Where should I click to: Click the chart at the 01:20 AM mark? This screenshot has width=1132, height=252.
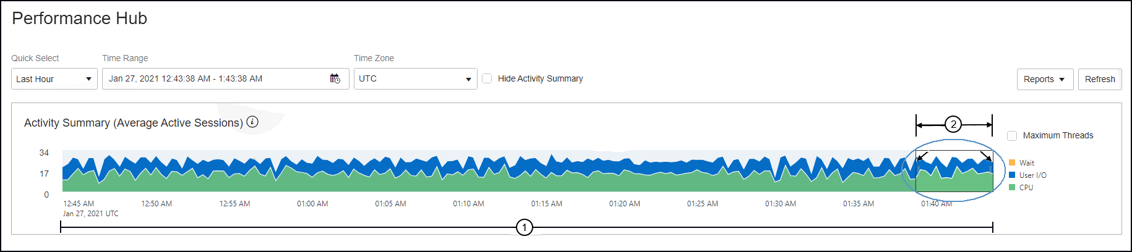click(x=624, y=176)
